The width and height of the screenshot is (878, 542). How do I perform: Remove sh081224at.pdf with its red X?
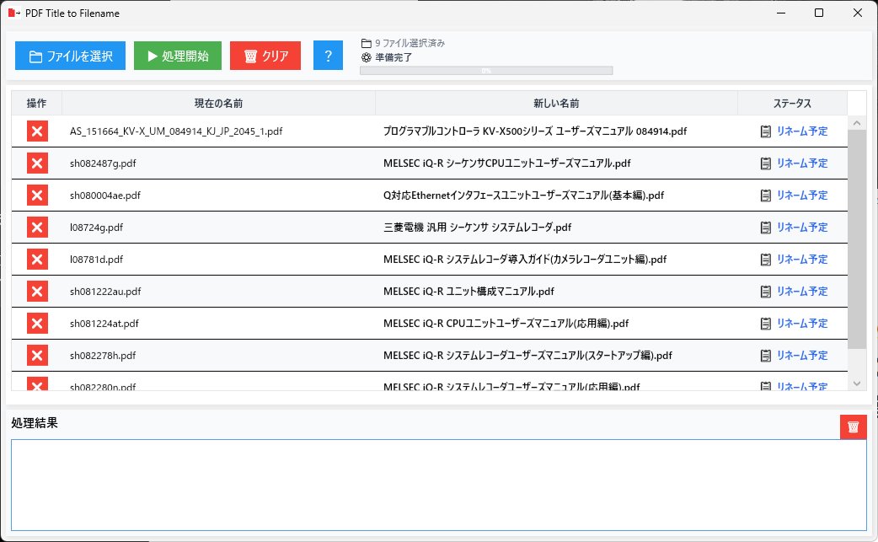click(38, 323)
